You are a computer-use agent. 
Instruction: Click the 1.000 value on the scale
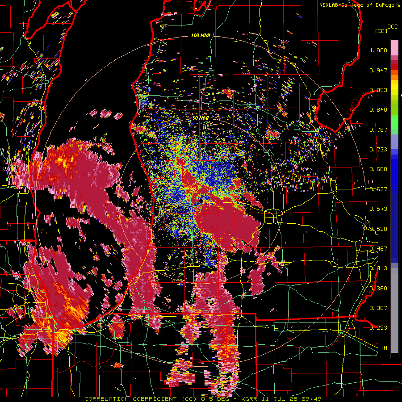click(x=378, y=50)
